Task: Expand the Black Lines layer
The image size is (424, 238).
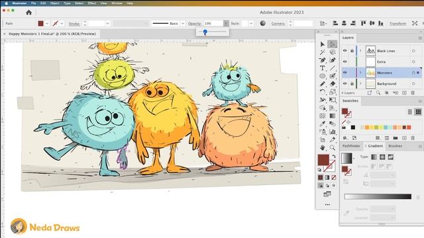Action: click(x=360, y=51)
